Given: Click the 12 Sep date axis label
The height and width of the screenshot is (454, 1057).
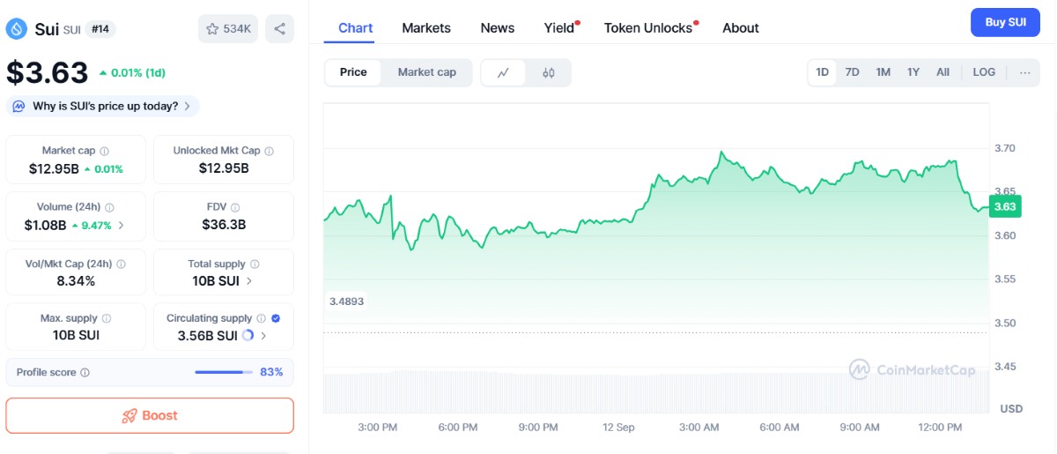Looking at the screenshot, I should pyautogui.click(x=618, y=427).
